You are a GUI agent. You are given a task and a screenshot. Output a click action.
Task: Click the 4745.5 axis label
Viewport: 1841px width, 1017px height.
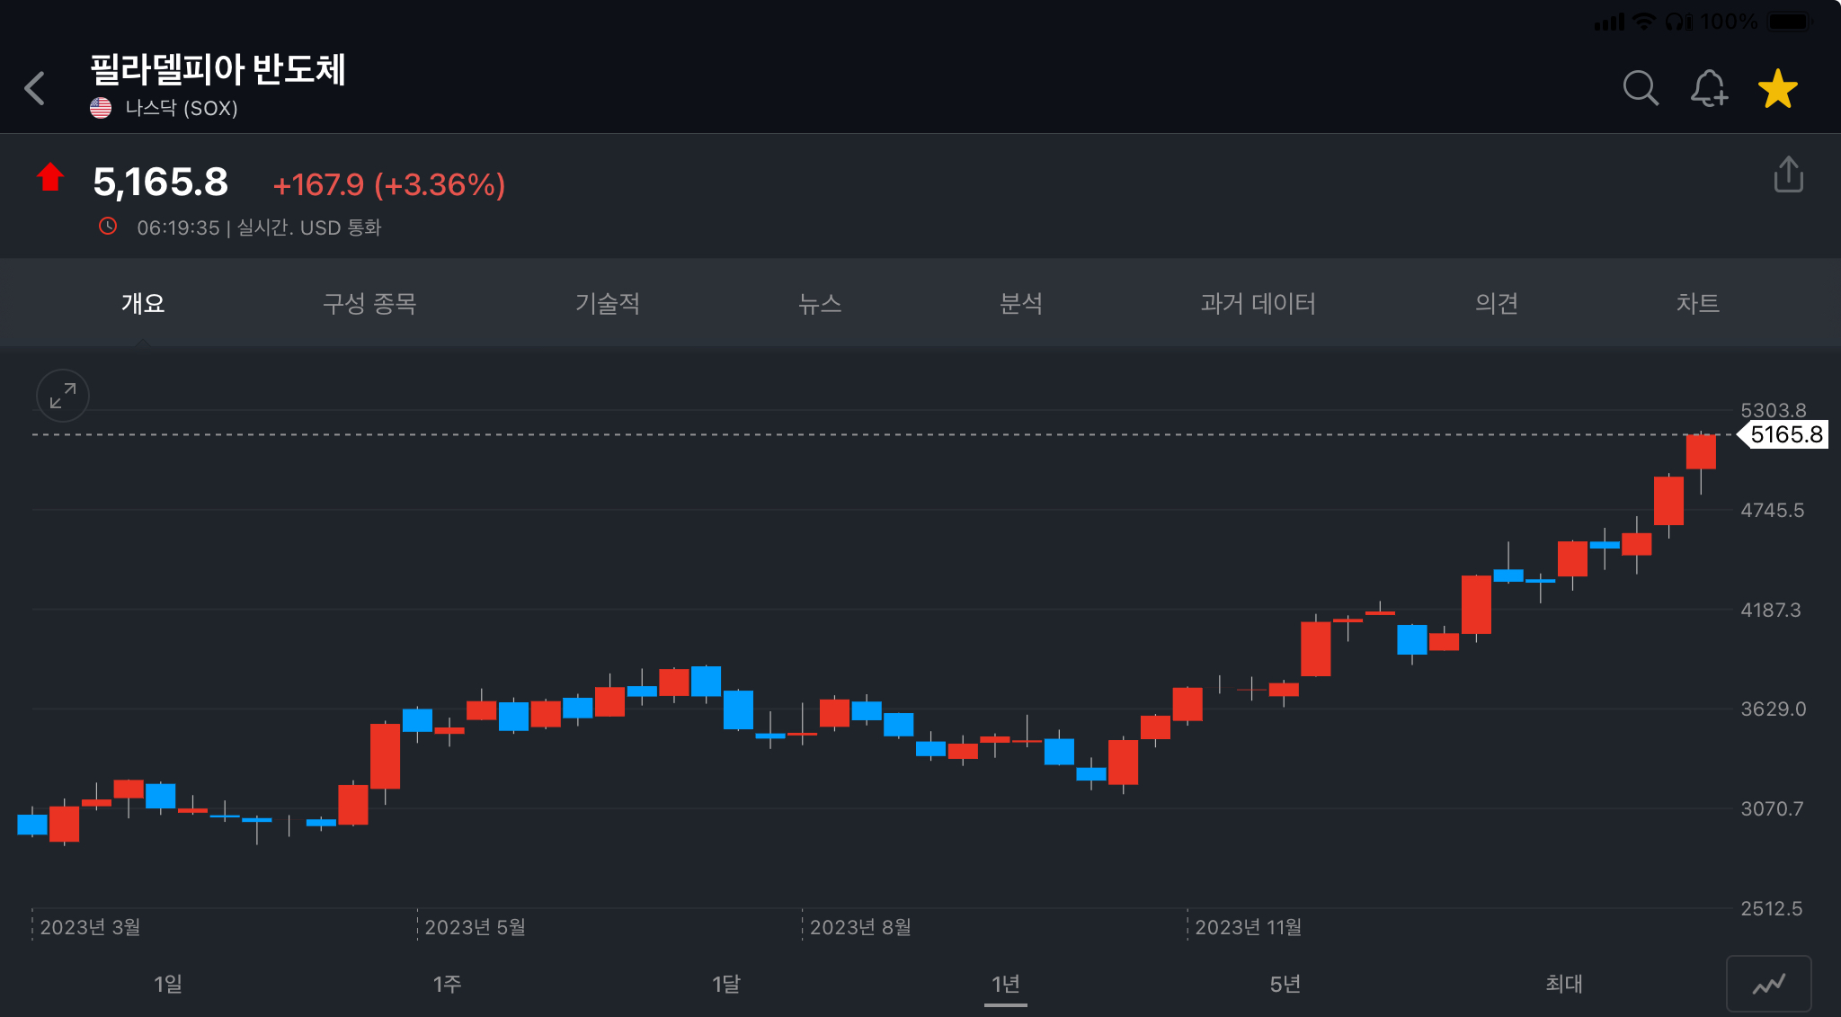[1773, 510]
